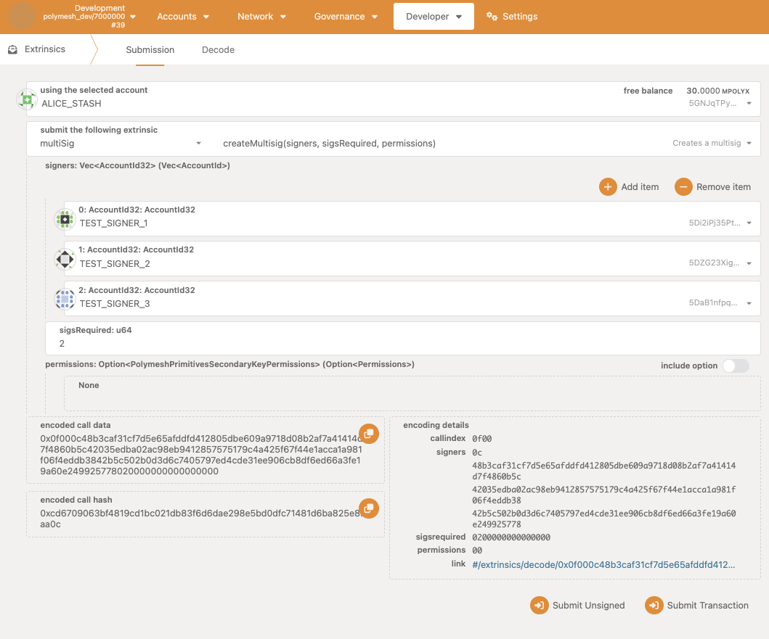Change the TEST_SIGNER_2 account selection
The width and height of the screenshot is (769, 639).
pos(749,264)
